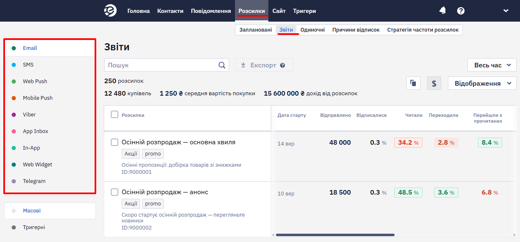This screenshot has height=242, width=520.
Task: Select the App Inbox channel
Action: tap(50, 131)
